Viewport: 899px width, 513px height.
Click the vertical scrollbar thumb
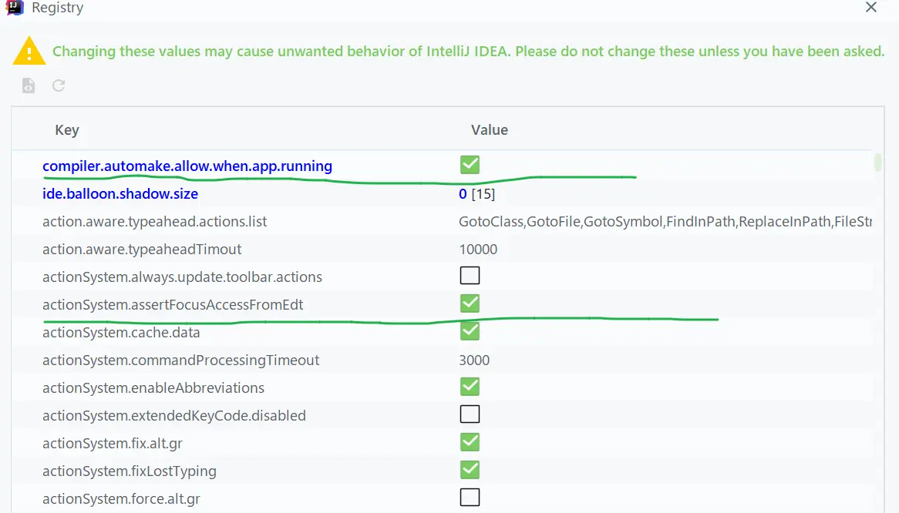pyautogui.click(x=877, y=163)
